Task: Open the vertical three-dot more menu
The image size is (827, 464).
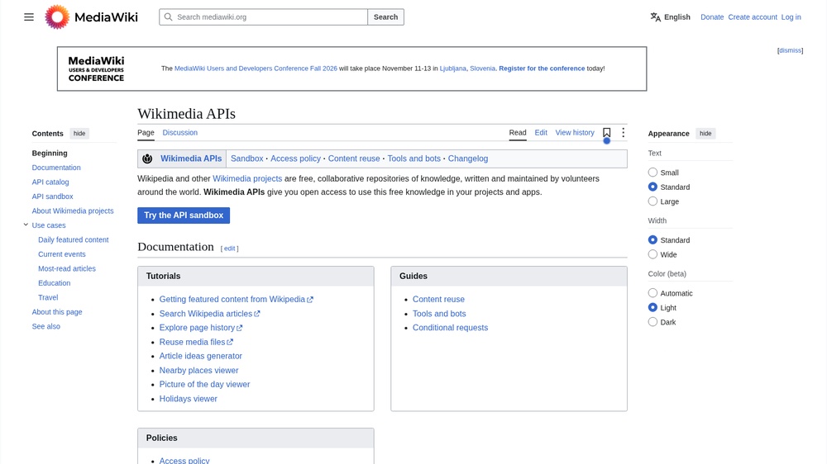Action: [x=623, y=133]
